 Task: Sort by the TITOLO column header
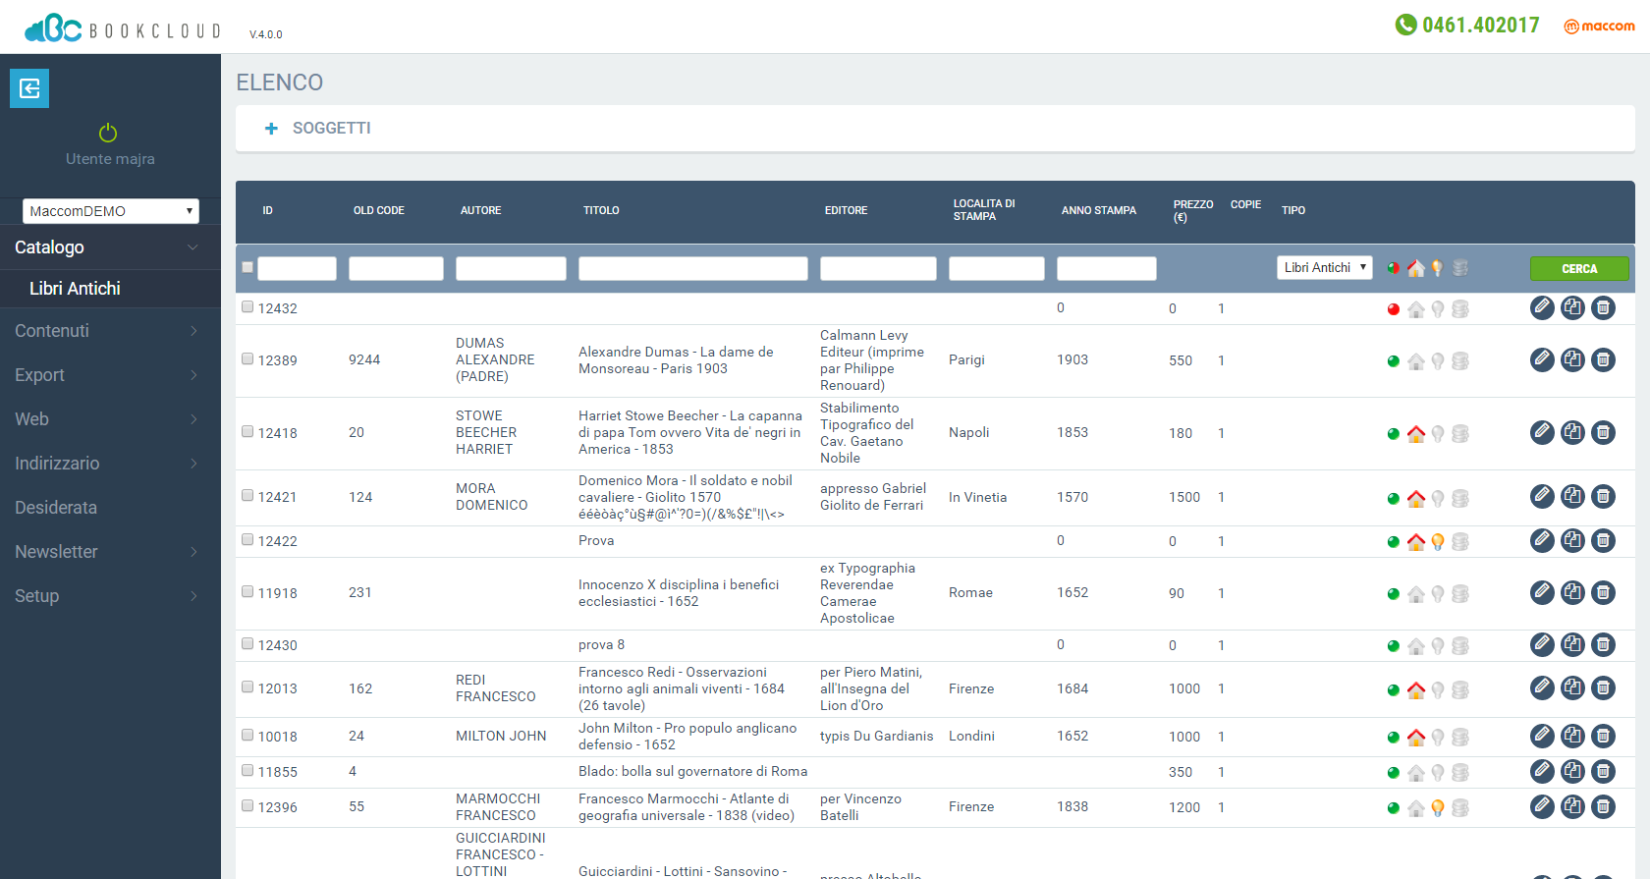pyautogui.click(x=601, y=210)
